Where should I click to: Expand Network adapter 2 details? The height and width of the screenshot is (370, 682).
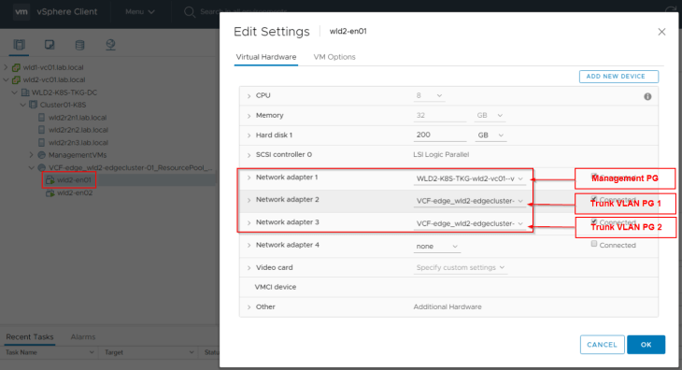click(x=249, y=200)
